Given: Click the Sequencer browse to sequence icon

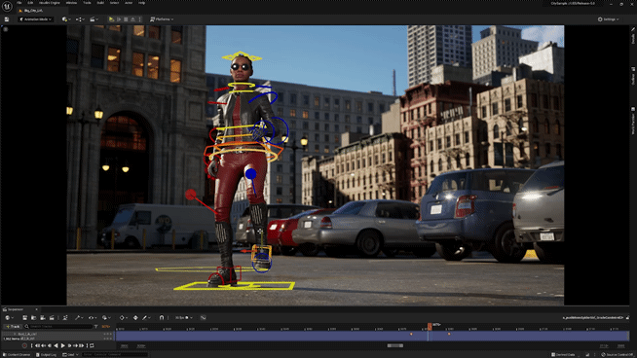Looking at the screenshot, I should tap(34, 318).
